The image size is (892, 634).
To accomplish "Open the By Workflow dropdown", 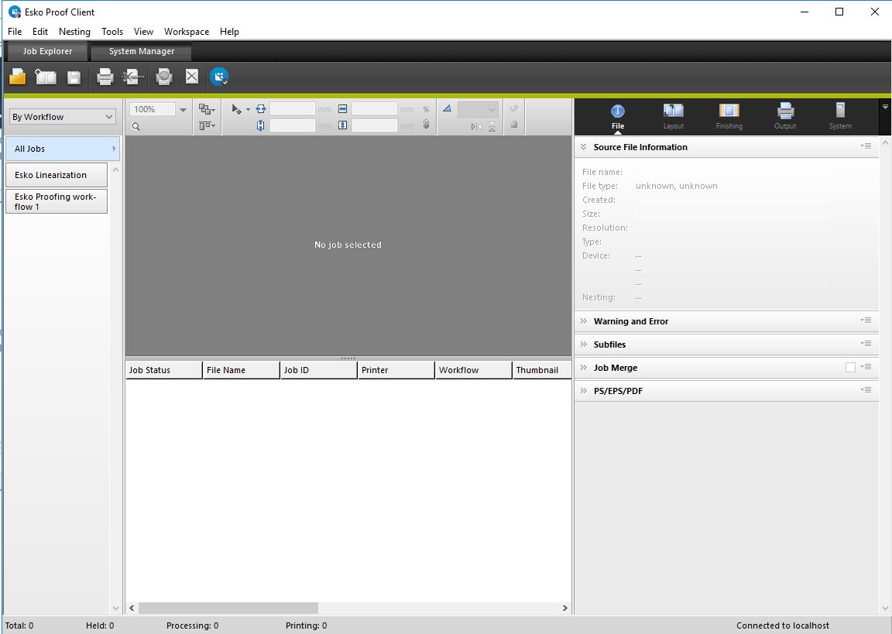I will click(x=63, y=117).
